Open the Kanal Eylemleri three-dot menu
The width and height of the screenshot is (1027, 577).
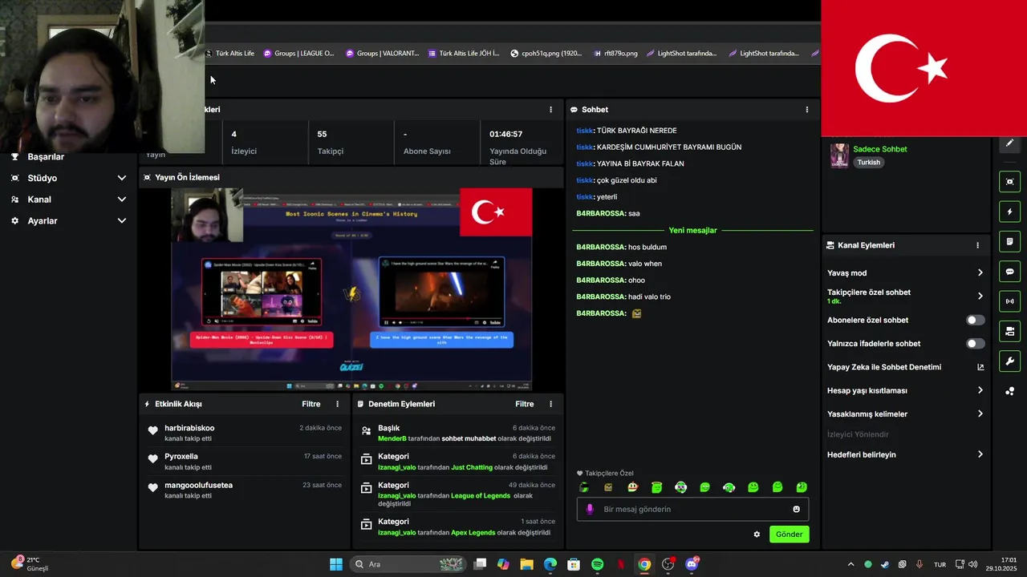977,245
